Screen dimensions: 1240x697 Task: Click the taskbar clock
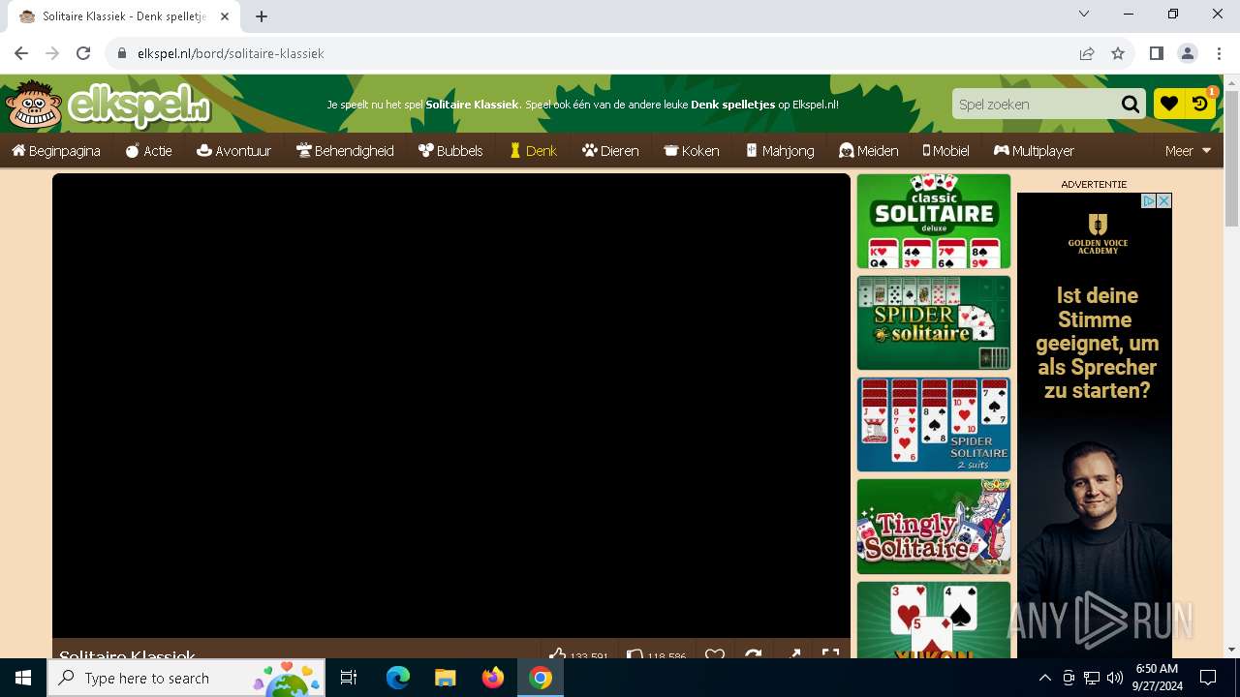coord(1157,678)
